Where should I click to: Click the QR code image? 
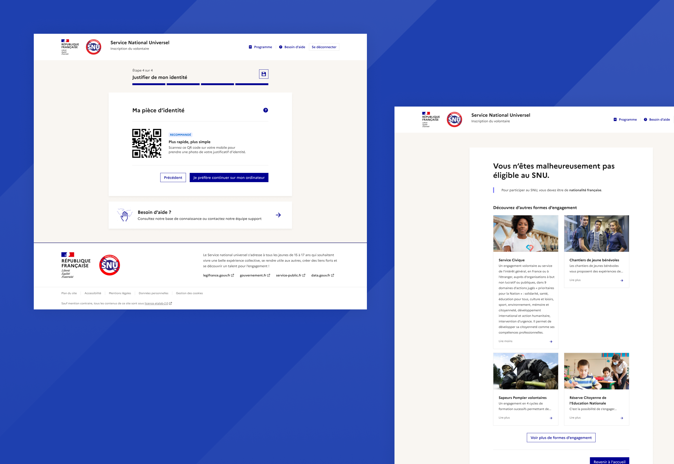pyautogui.click(x=147, y=143)
